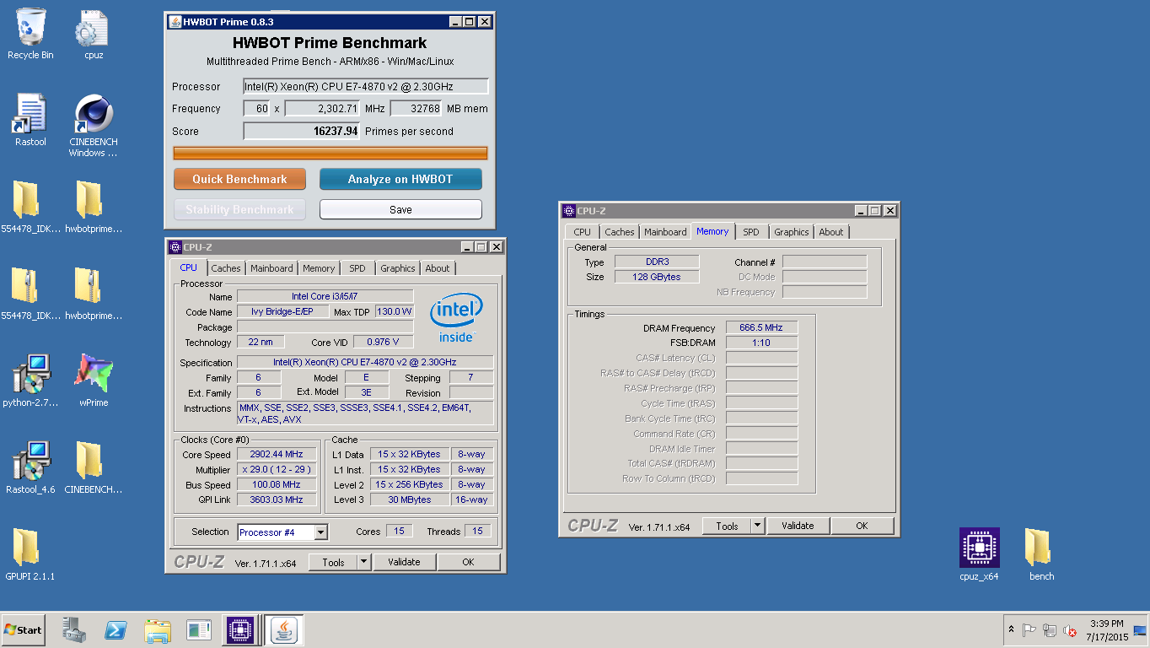Open Server Manager from the taskbar
Viewport: 1150px width, 648px height.
pos(74,630)
